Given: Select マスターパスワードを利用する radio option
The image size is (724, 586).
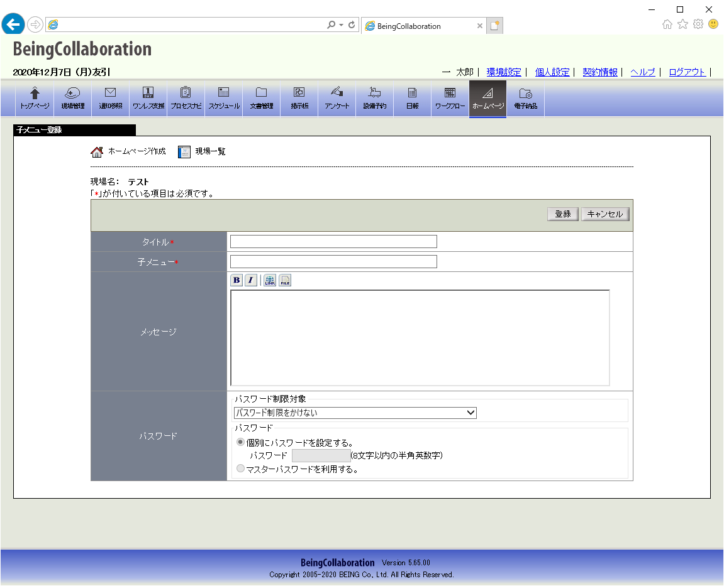Looking at the screenshot, I should point(240,469).
